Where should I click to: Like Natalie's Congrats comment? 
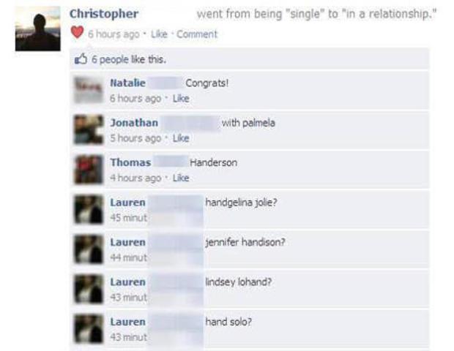coord(181,99)
